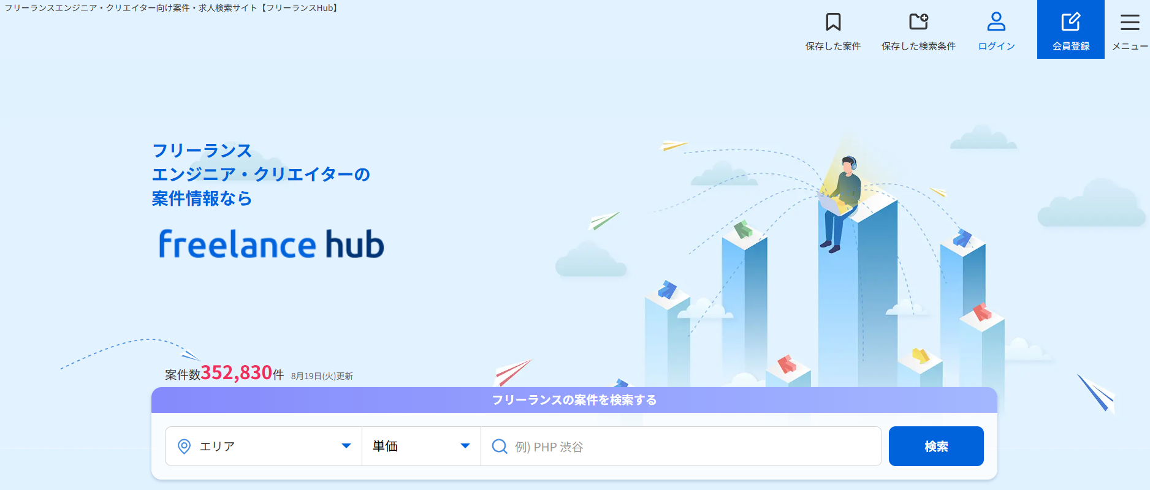Screen dimensions: 1150x490
Task: Click the 保存した案件 label
Action: [x=833, y=46]
